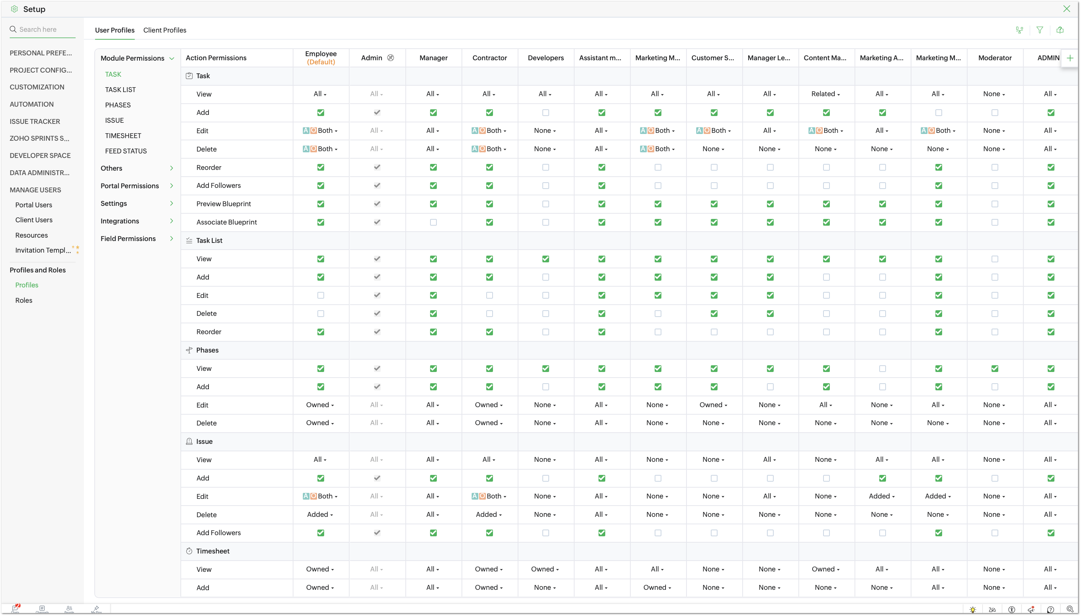Select TIMESHEET under Module Permissions
1081x616 pixels.
pyautogui.click(x=123, y=136)
